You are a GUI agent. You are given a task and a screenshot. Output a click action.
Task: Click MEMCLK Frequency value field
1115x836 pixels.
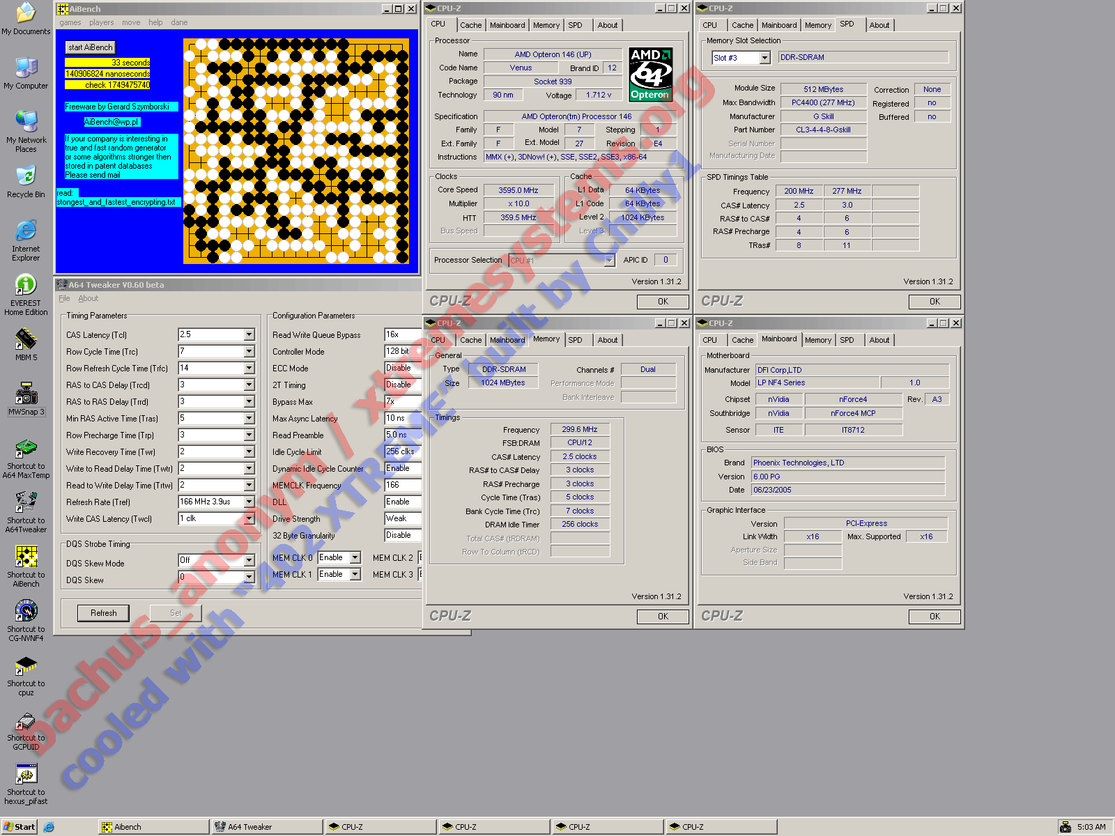[x=403, y=485]
